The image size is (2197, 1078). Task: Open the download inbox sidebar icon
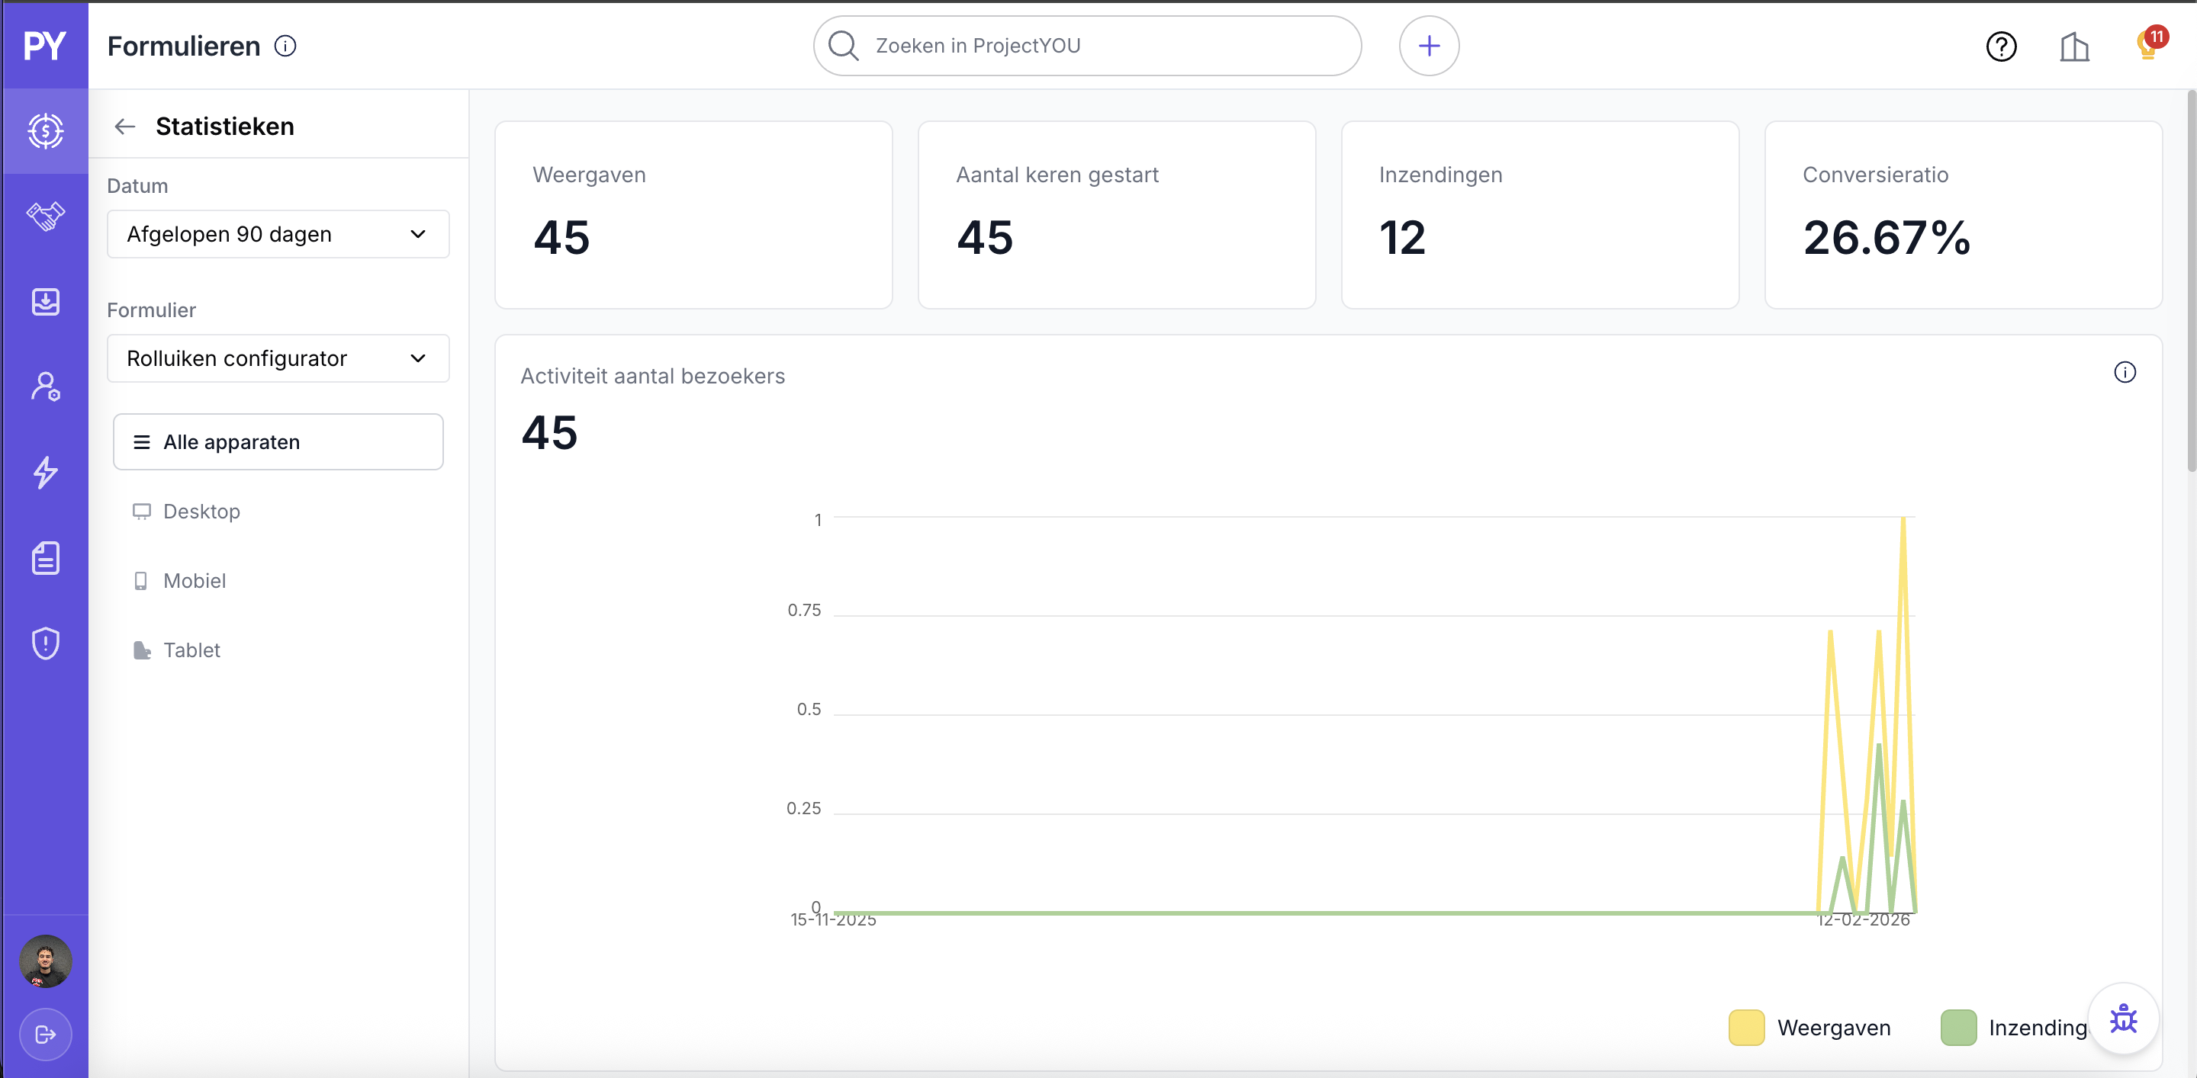(45, 302)
